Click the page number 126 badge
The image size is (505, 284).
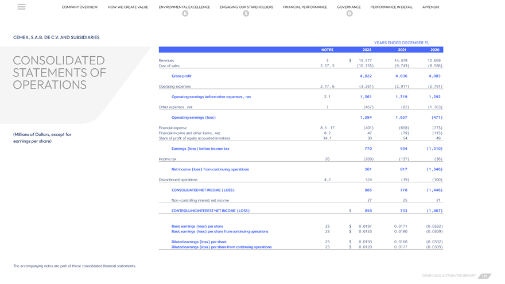click(x=485, y=276)
